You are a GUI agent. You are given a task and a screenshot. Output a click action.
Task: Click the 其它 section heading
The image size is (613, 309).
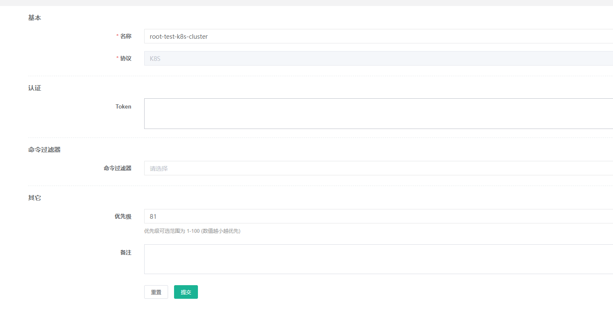pos(35,198)
